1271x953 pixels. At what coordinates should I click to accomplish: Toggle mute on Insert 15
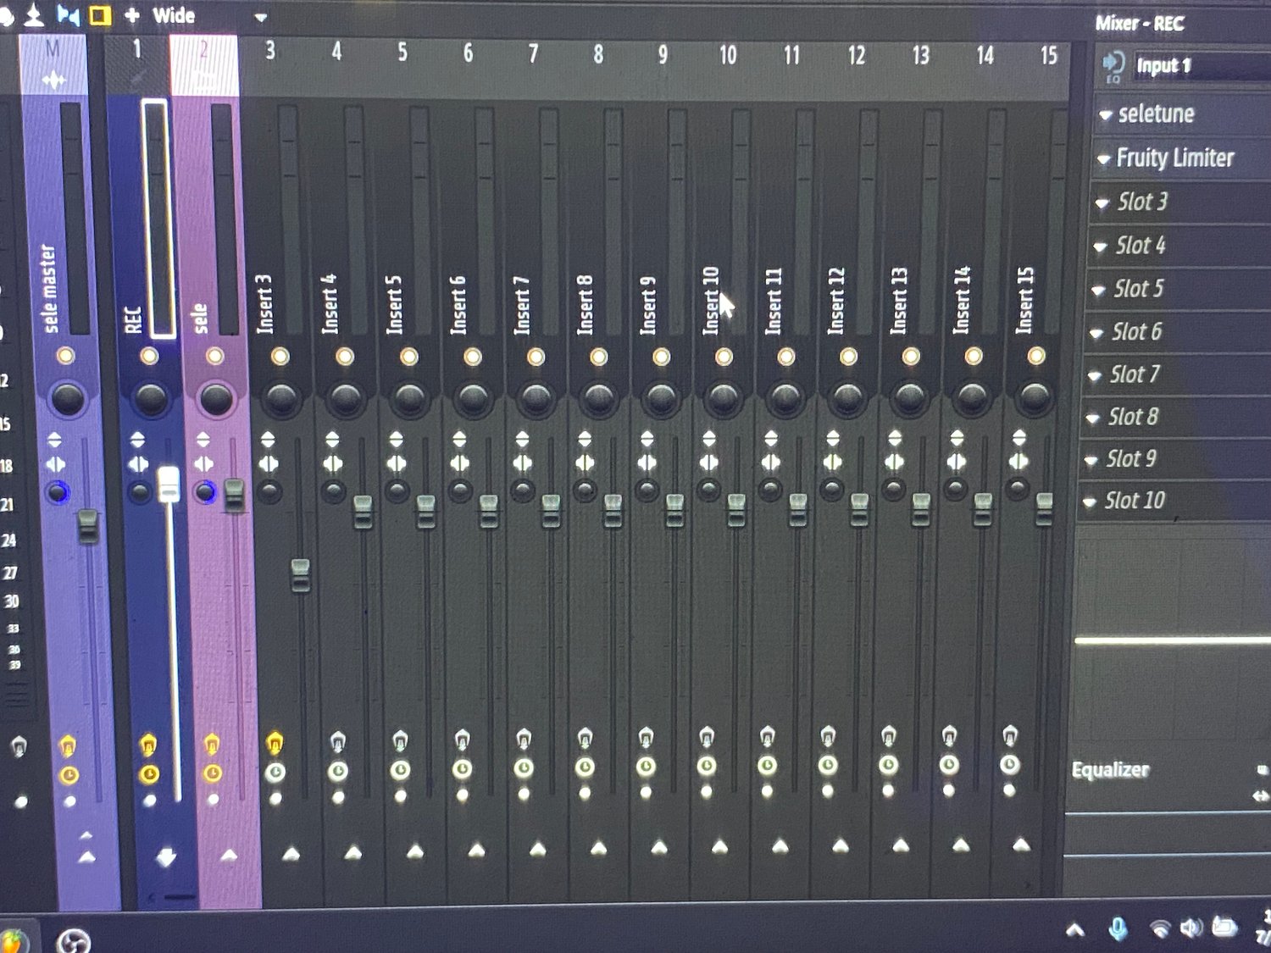tap(1036, 356)
